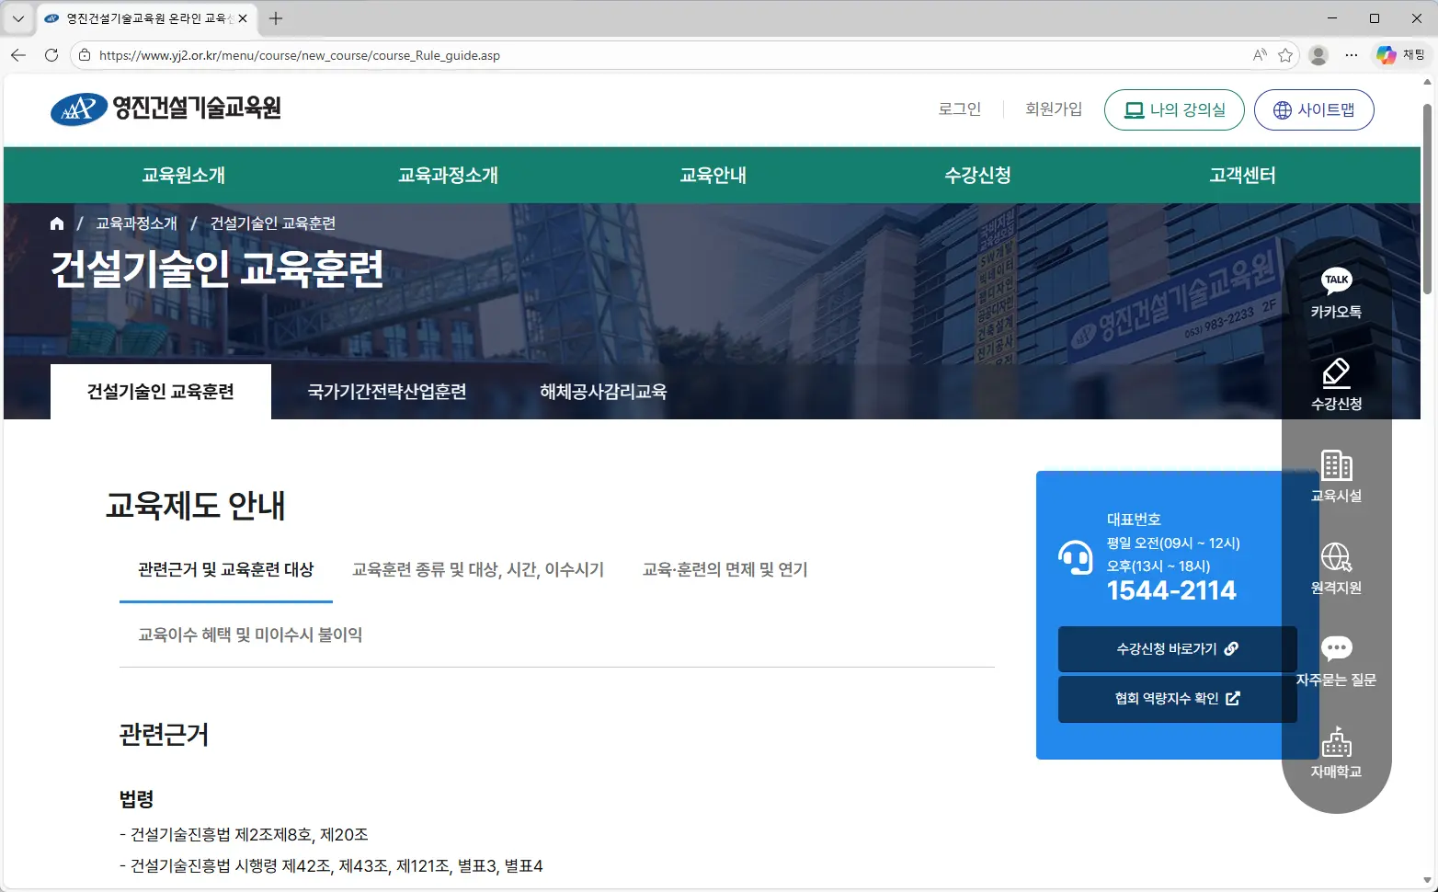Open the 해체공사감리교육 tab

click(x=602, y=391)
